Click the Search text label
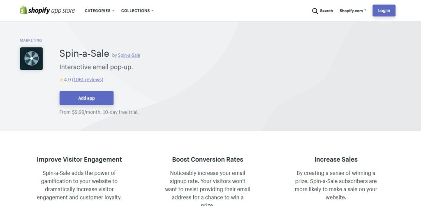The width and height of the screenshot is (421, 206). point(326,11)
